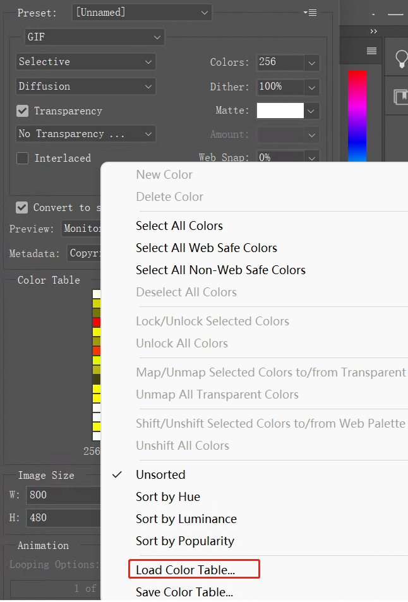Select Sort by Hue menu option
The width and height of the screenshot is (408, 602).
point(168,497)
